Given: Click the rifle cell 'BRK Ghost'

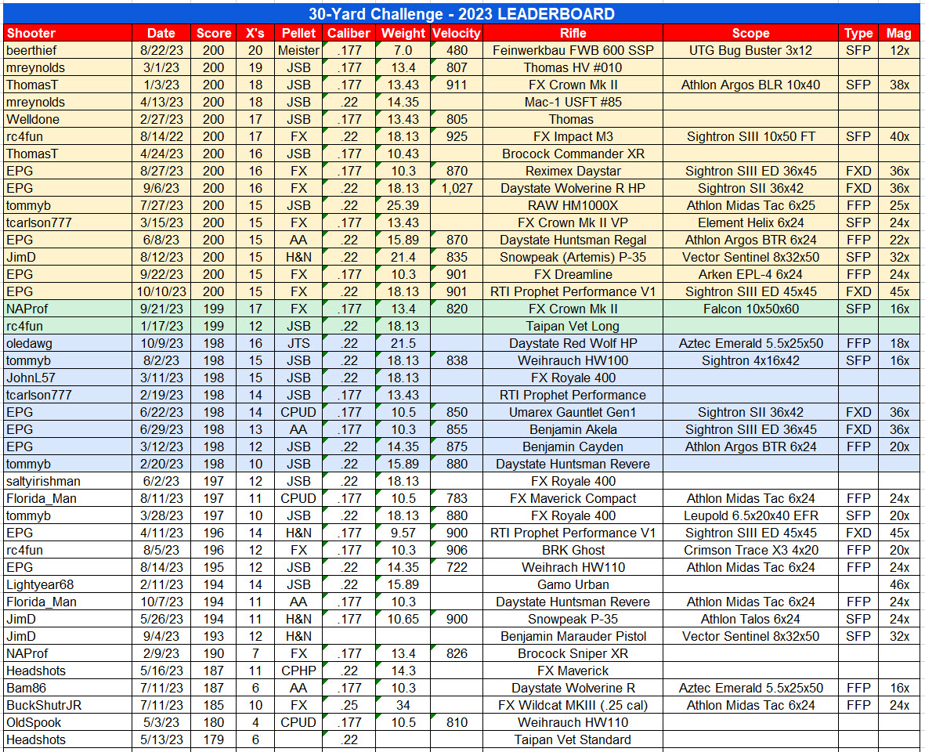Looking at the screenshot, I should [573, 550].
